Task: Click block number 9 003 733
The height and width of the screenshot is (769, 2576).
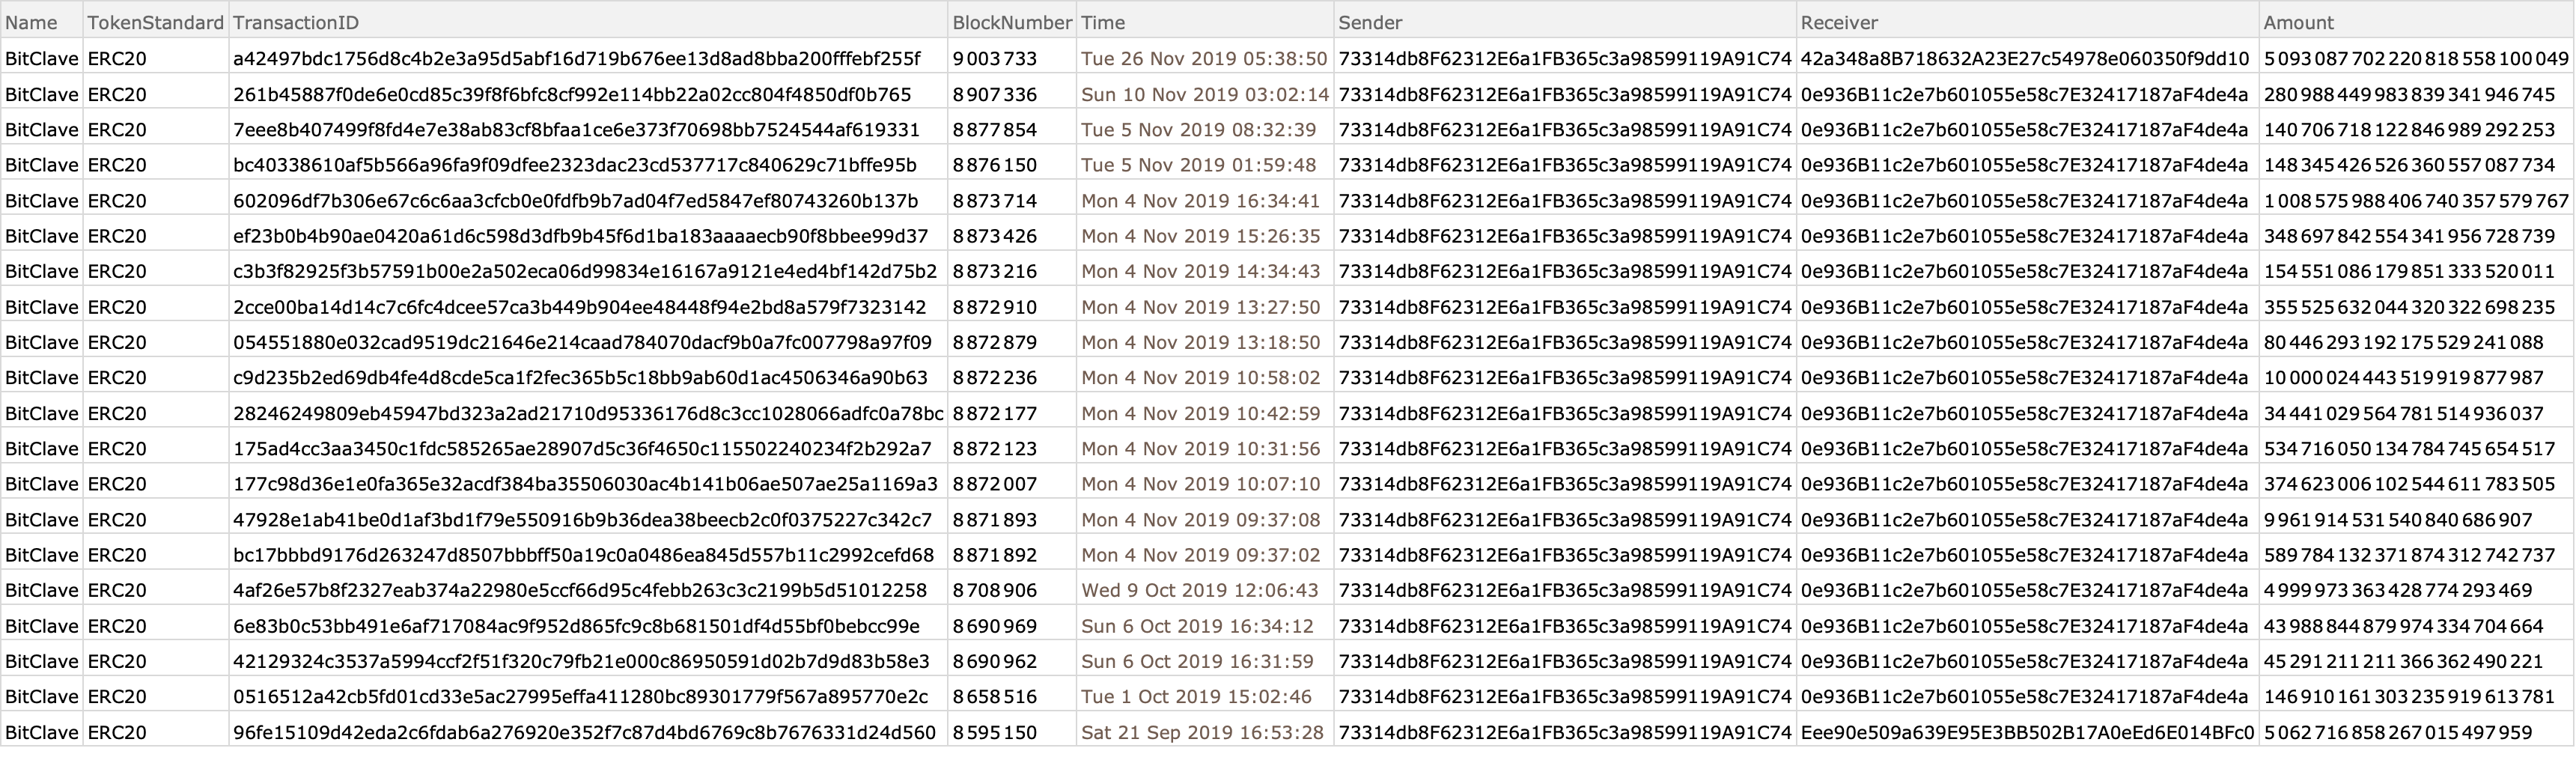Action: [x=995, y=59]
